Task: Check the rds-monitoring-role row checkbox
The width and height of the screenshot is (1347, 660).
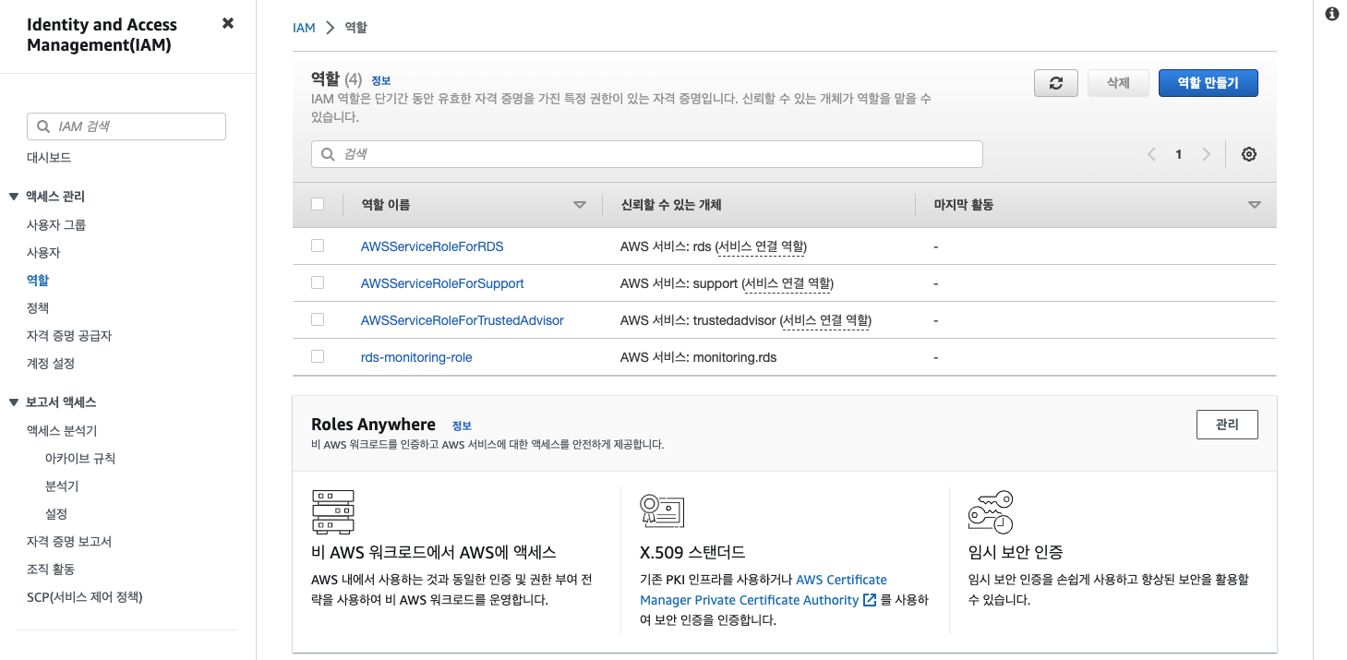Action: 318,356
